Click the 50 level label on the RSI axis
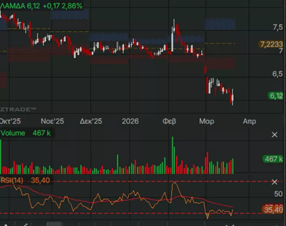 coord(278,194)
